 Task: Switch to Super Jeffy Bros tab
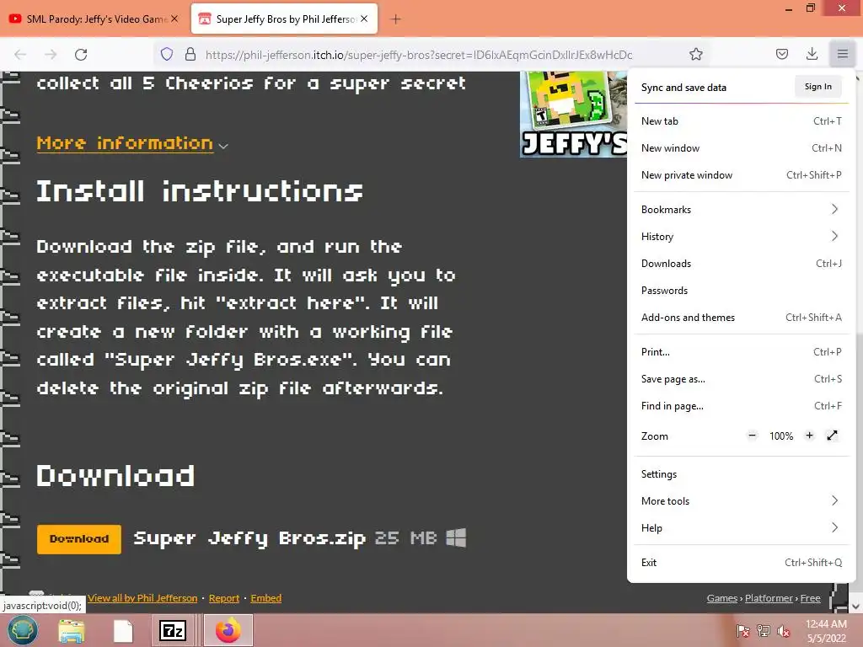click(x=285, y=19)
